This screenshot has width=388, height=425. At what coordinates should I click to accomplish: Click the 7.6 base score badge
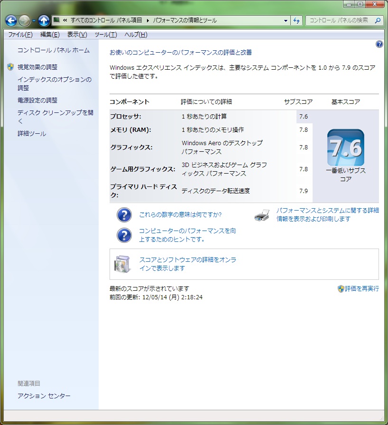pos(346,148)
